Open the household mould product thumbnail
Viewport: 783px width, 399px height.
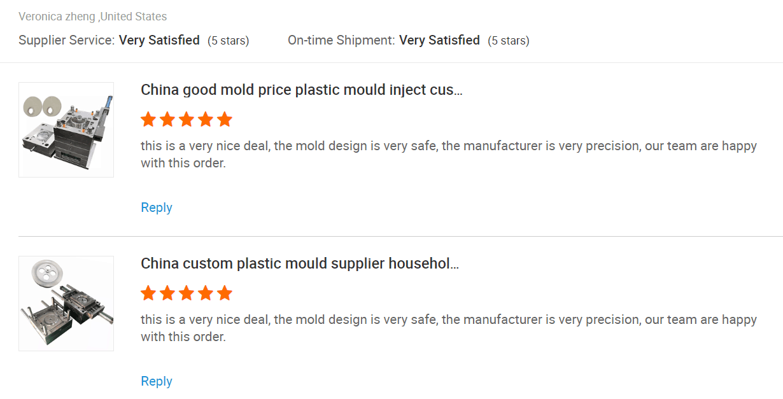[66, 304]
